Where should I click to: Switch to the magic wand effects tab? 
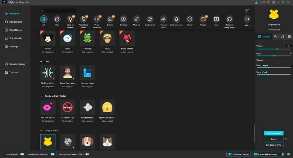(276, 37)
